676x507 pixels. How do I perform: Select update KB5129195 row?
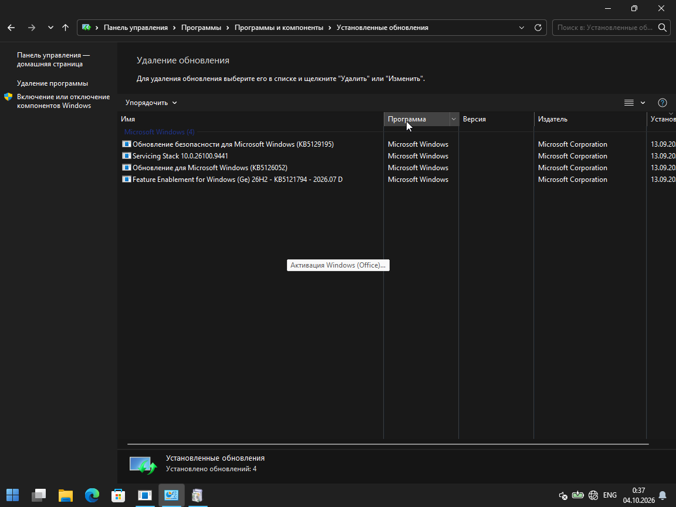(x=397, y=144)
